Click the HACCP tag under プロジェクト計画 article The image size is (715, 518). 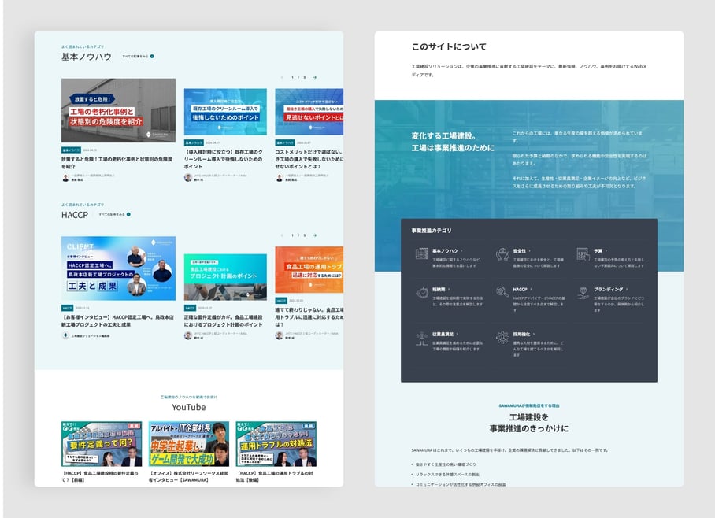pyautogui.click(x=190, y=309)
